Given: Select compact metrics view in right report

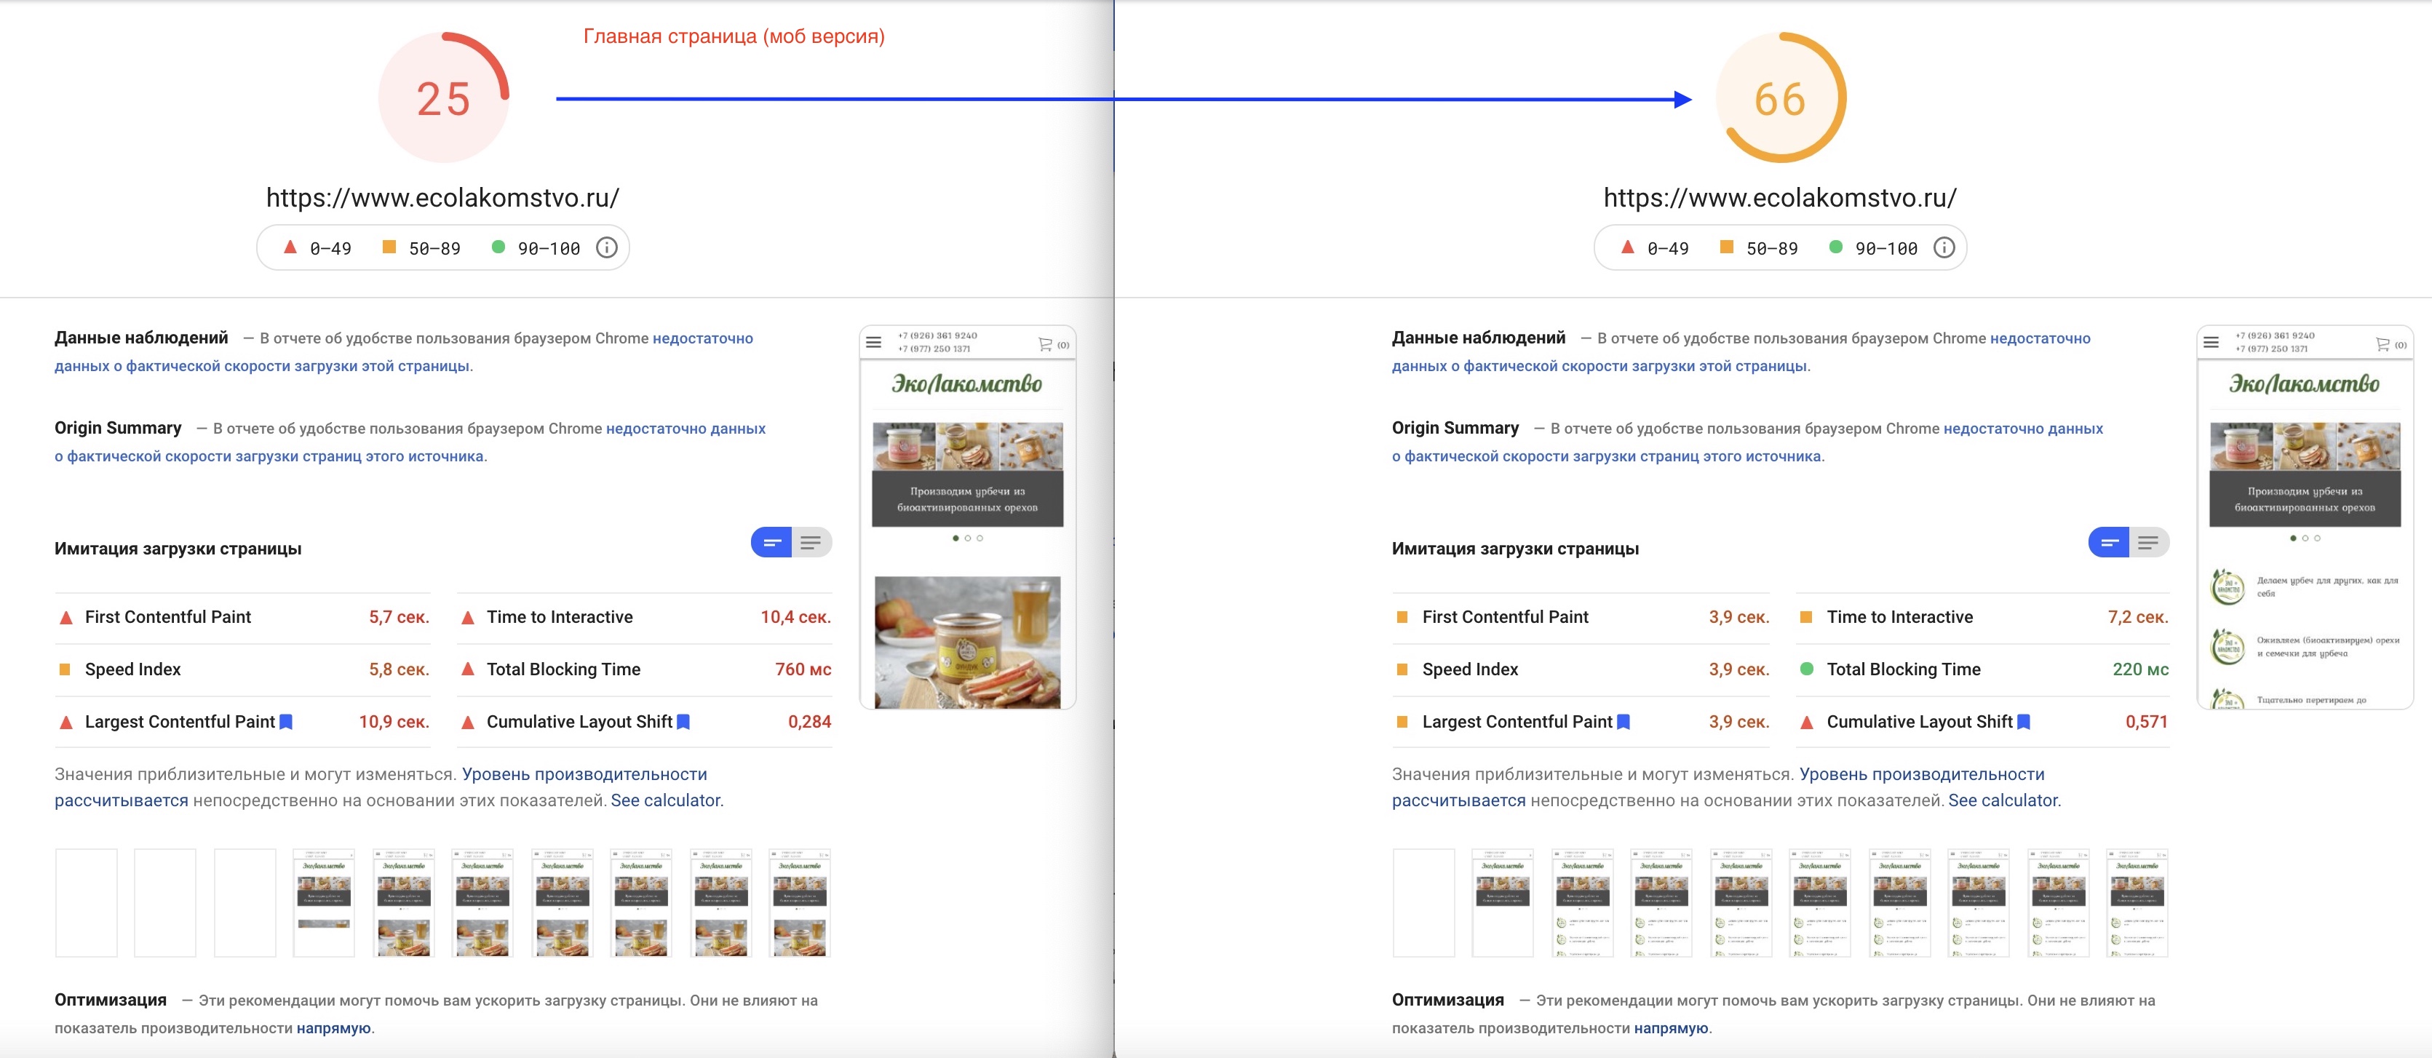Looking at the screenshot, I should point(2109,543).
